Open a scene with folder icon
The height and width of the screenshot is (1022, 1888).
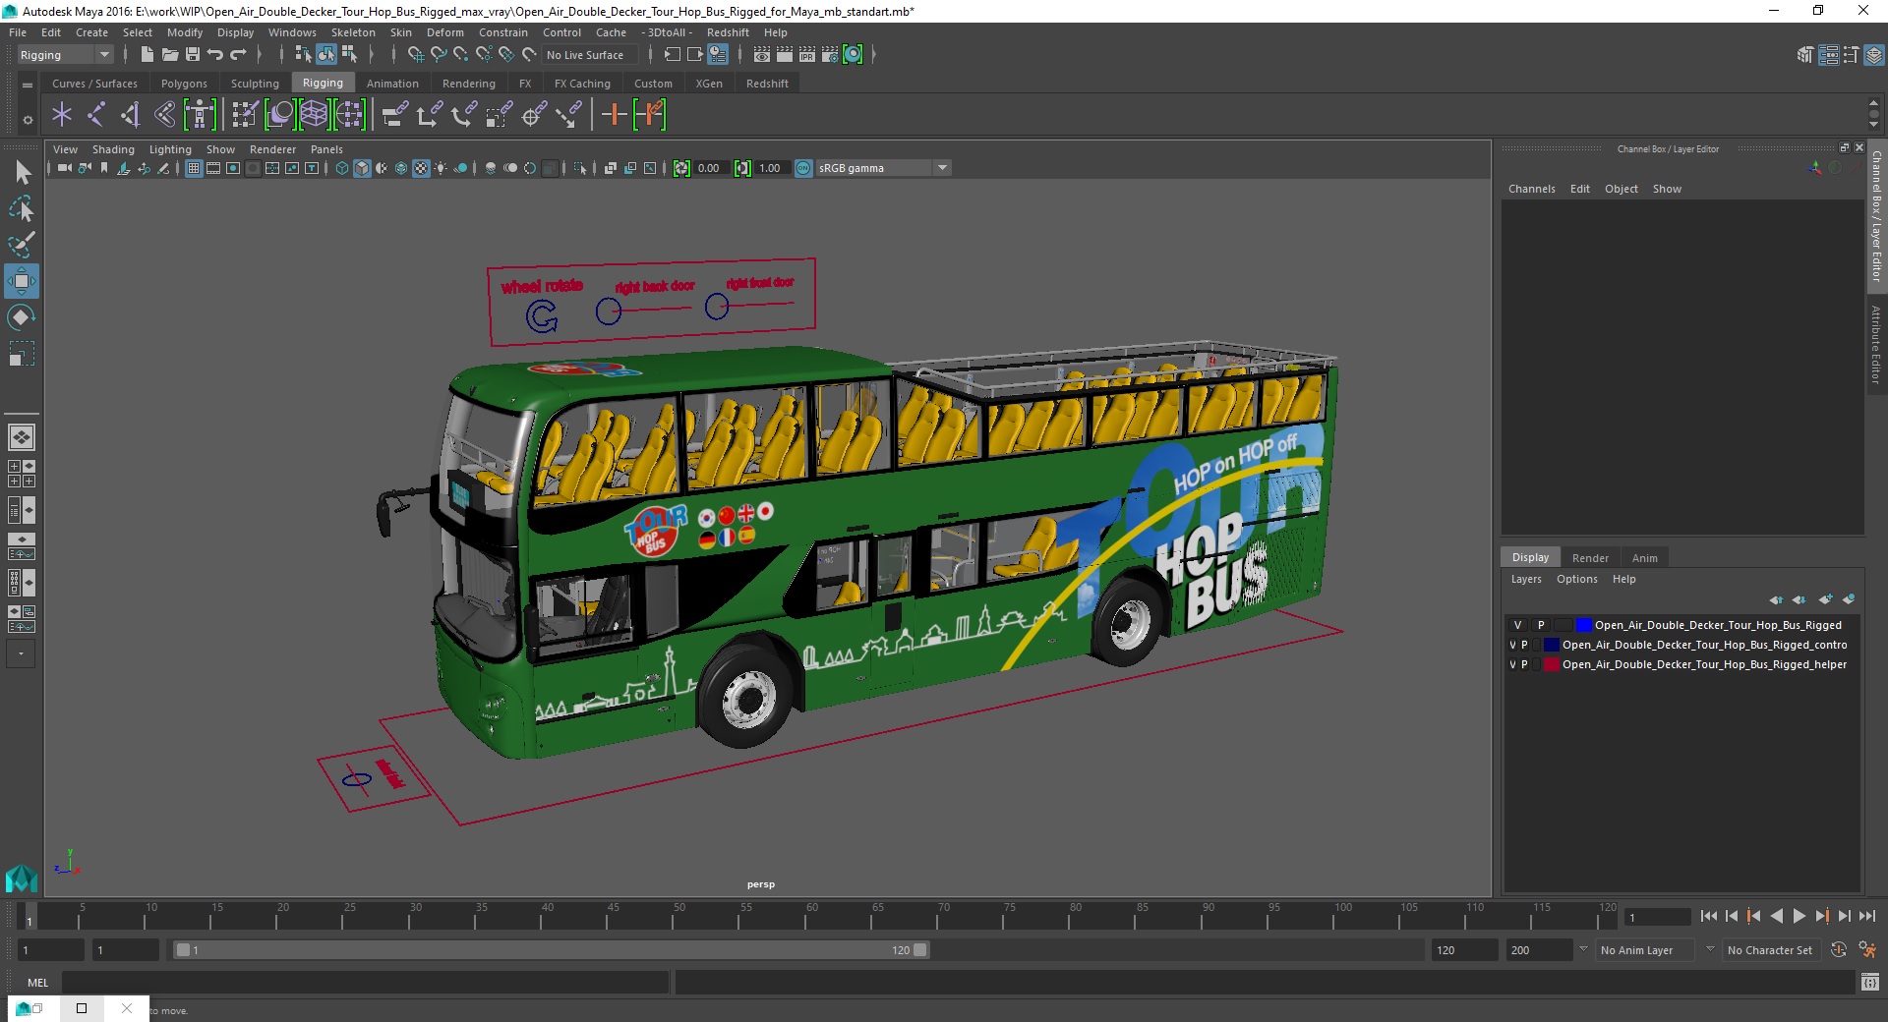tap(169, 55)
